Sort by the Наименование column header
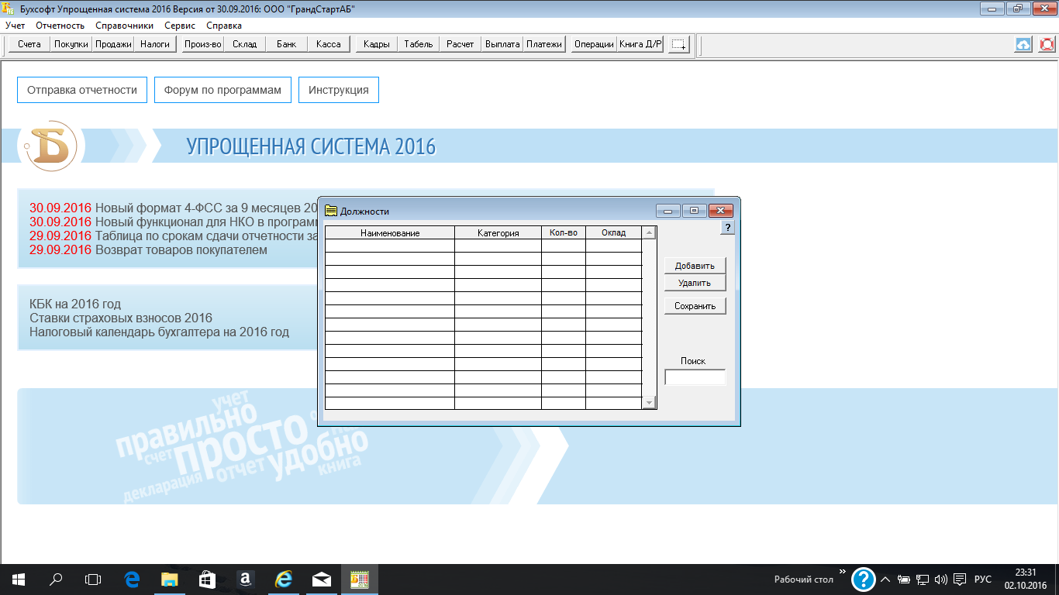This screenshot has height=595, width=1059. click(389, 232)
